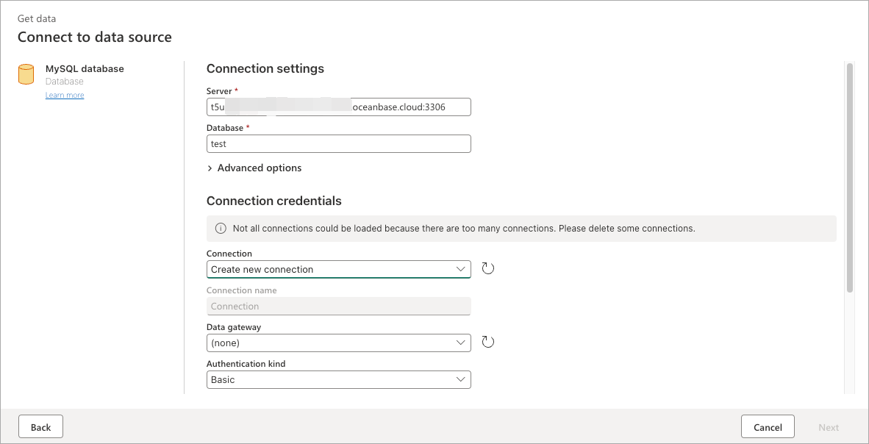Go back with the Back button
Screen dimensions: 869x444
pos(40,427)
